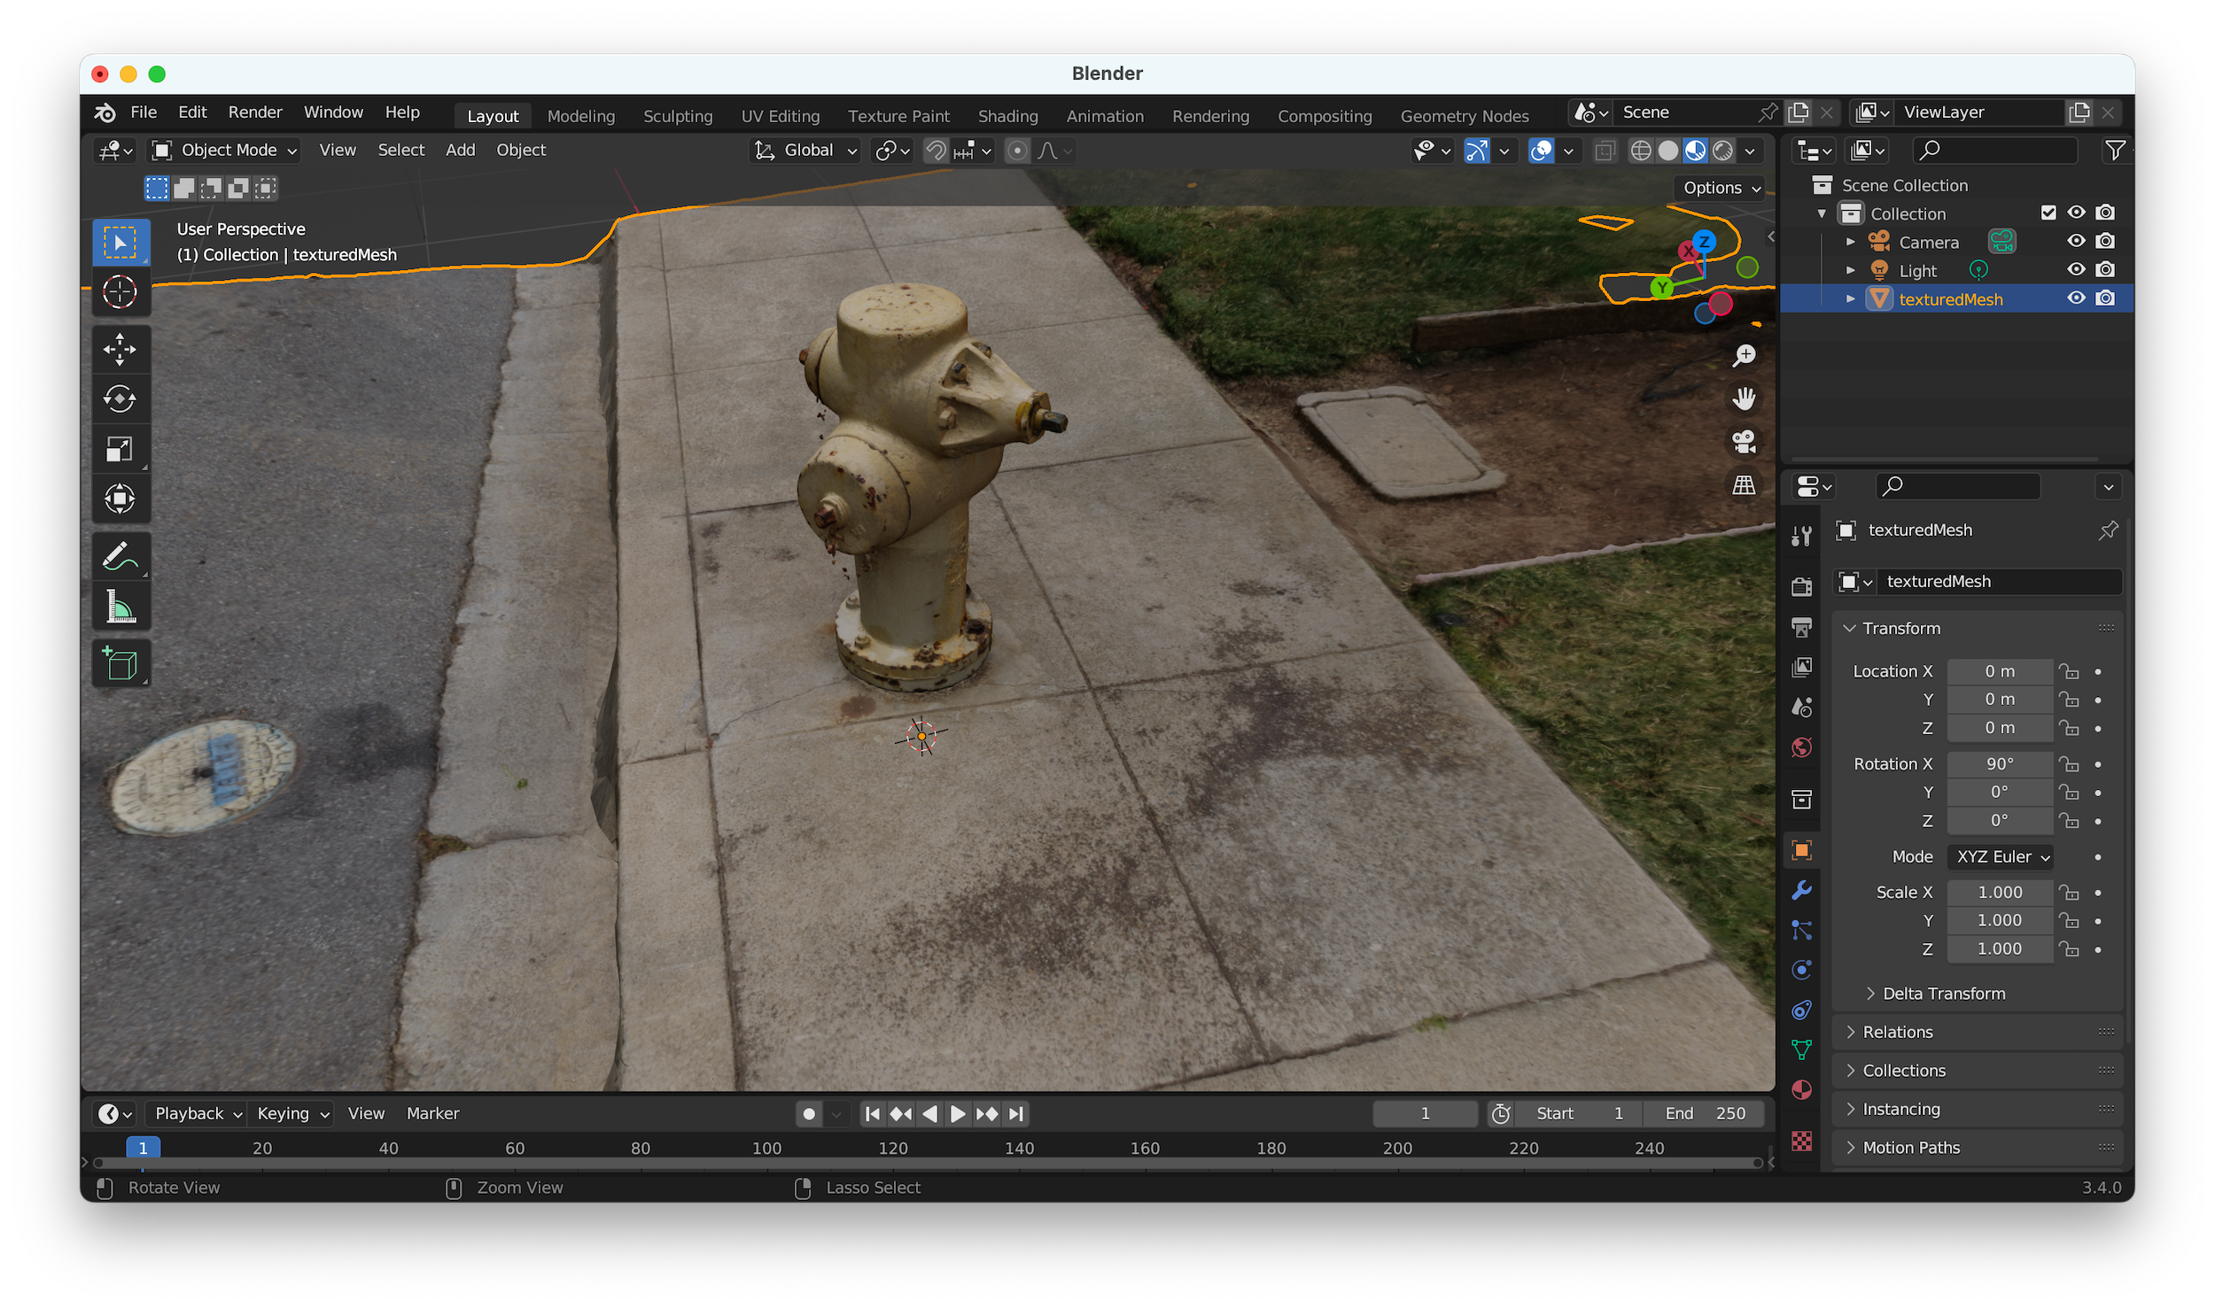
Task: Open the Render menu
Action: click(x=254, y=112)
